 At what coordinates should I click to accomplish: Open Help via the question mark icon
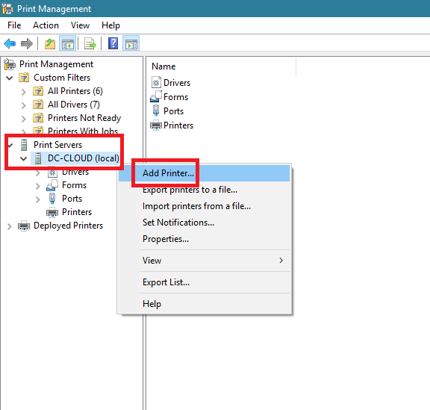113,43
